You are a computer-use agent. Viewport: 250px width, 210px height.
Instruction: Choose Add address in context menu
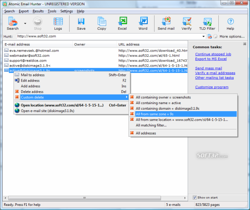[71, 86]
